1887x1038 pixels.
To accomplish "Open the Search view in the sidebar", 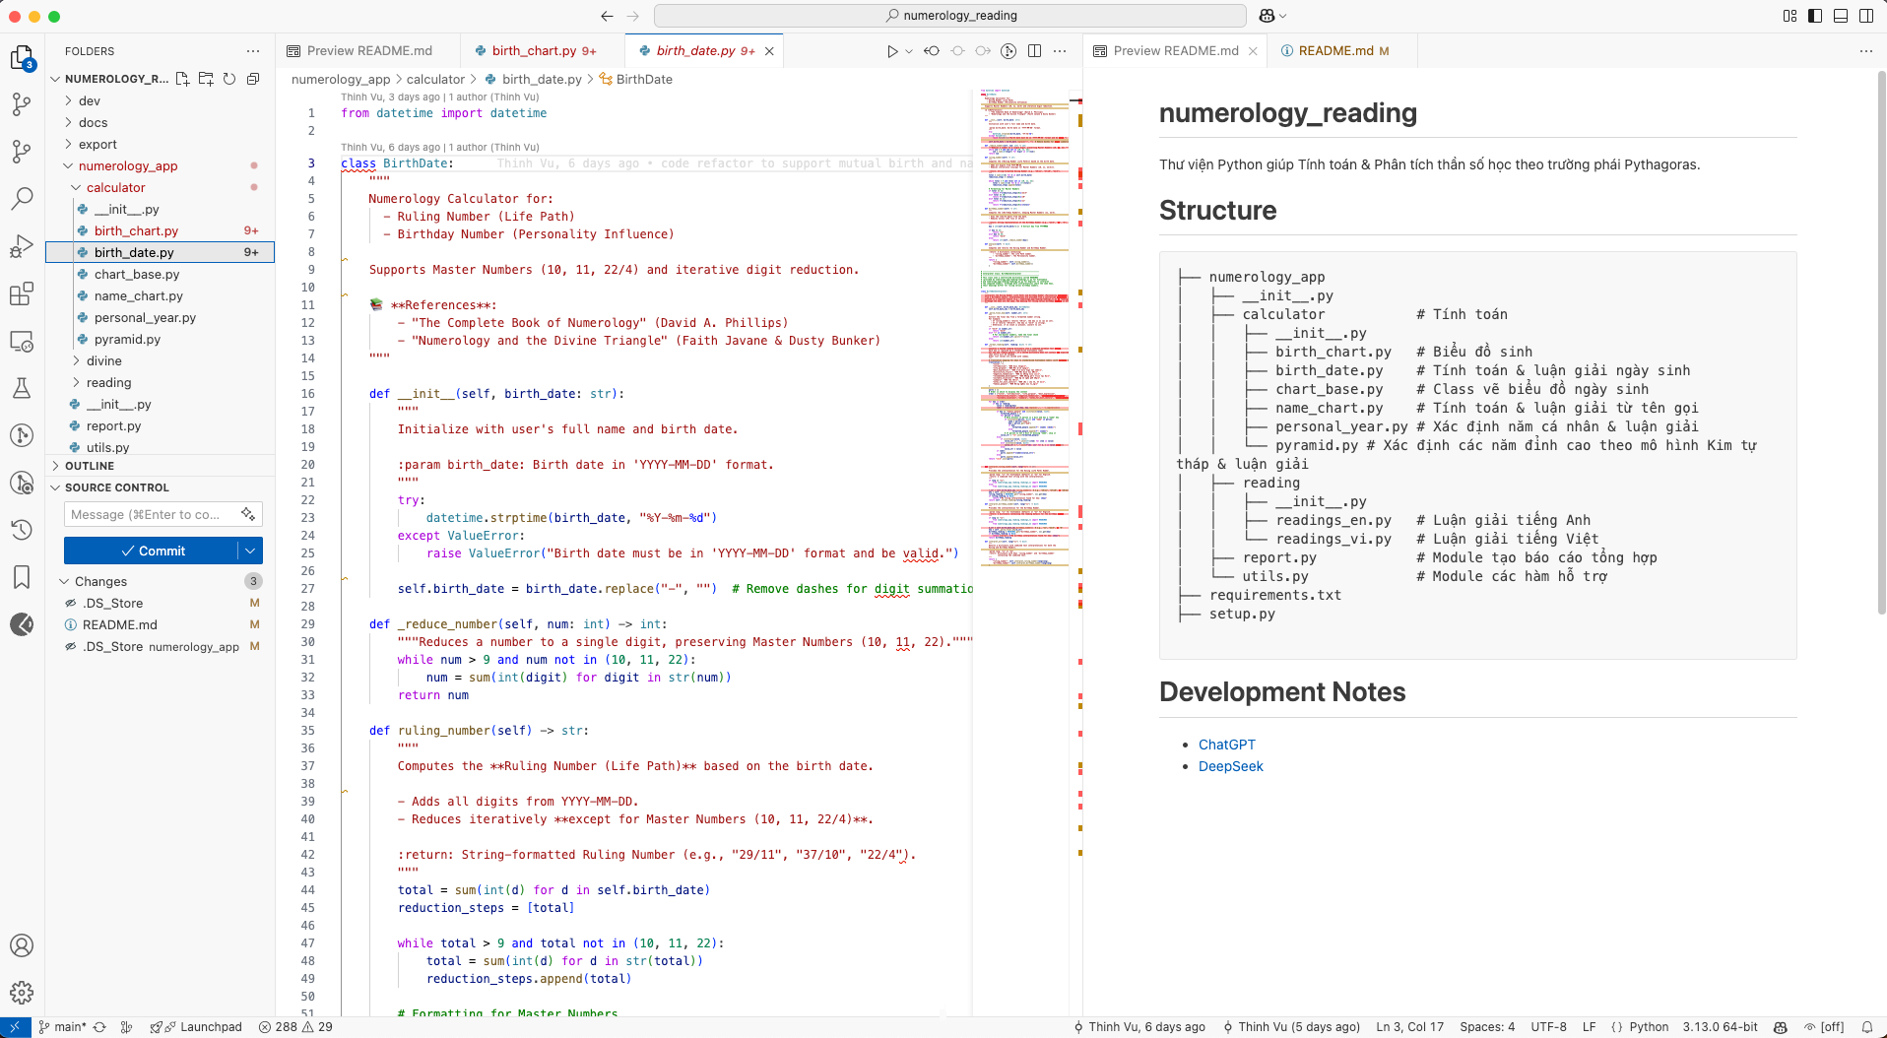I will (x=22, y=198).
